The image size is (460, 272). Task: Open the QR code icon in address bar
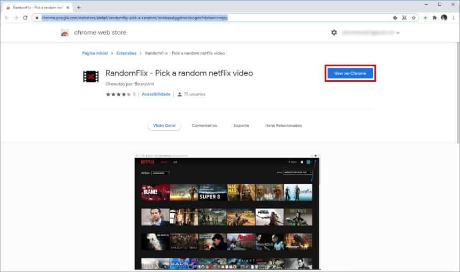tap(404, 18)
